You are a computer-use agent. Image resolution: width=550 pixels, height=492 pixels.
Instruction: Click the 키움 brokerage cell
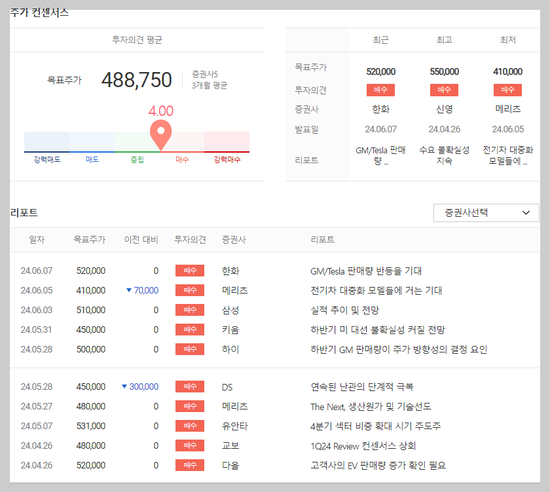(230, 330)
